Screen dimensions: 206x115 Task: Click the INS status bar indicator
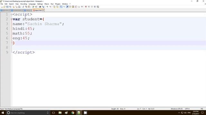(202, 109)
